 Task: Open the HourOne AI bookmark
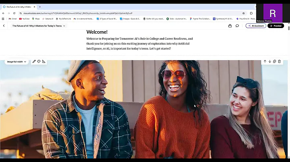coord(246,19)
